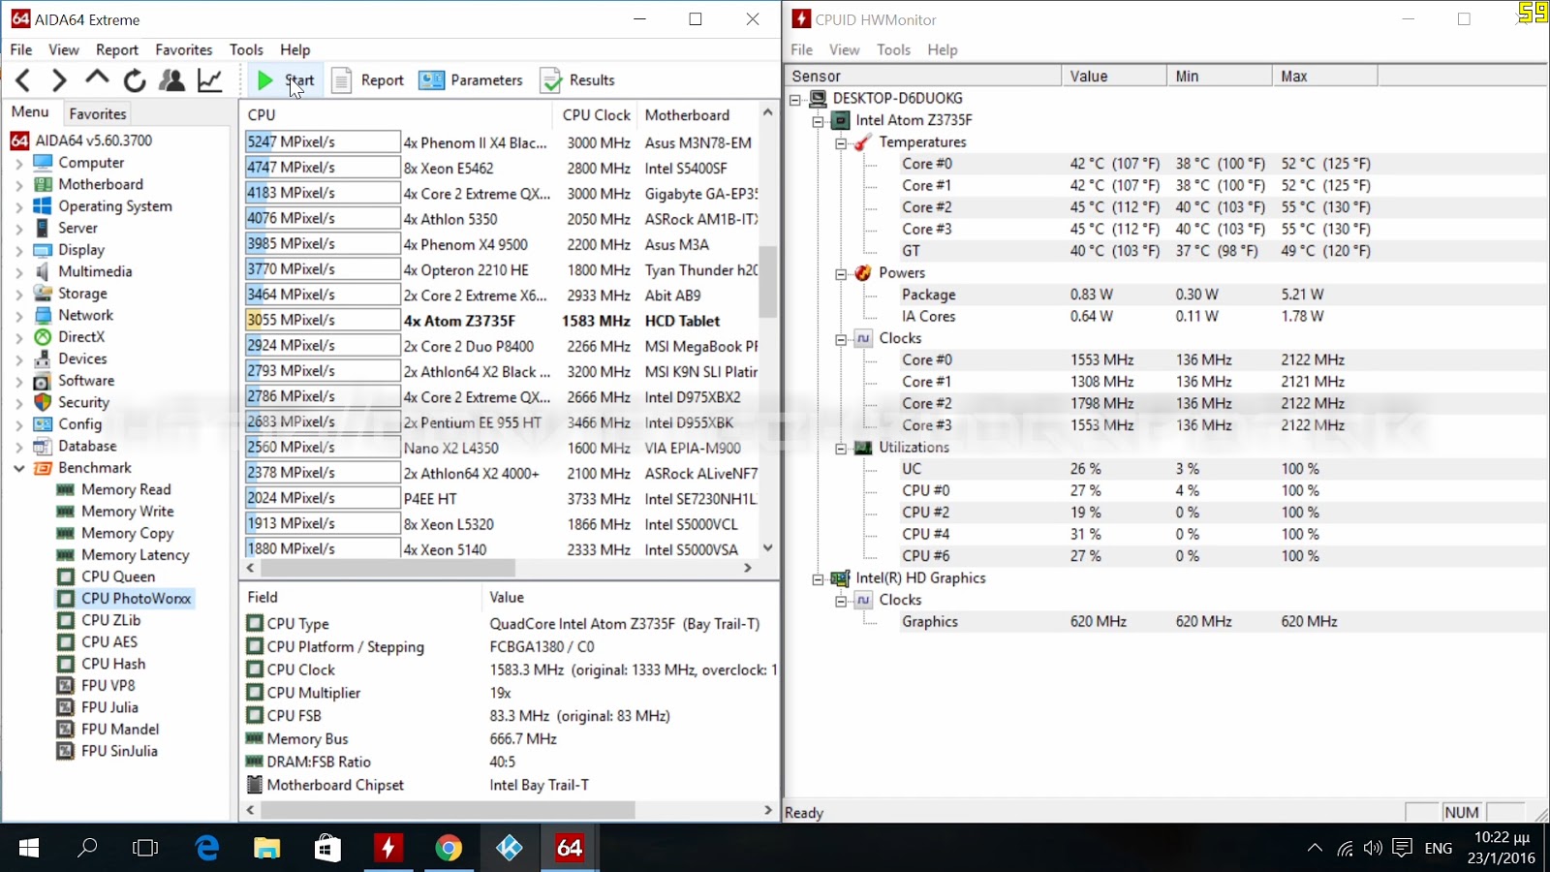Image resolution: width=1550 pixels, height=872 pixels.
Task: Select FPU Julia benchmark
Action: point(109,707)
